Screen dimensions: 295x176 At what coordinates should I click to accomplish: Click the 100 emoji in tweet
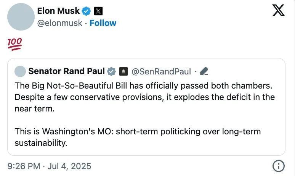click(x=15, y=44)
